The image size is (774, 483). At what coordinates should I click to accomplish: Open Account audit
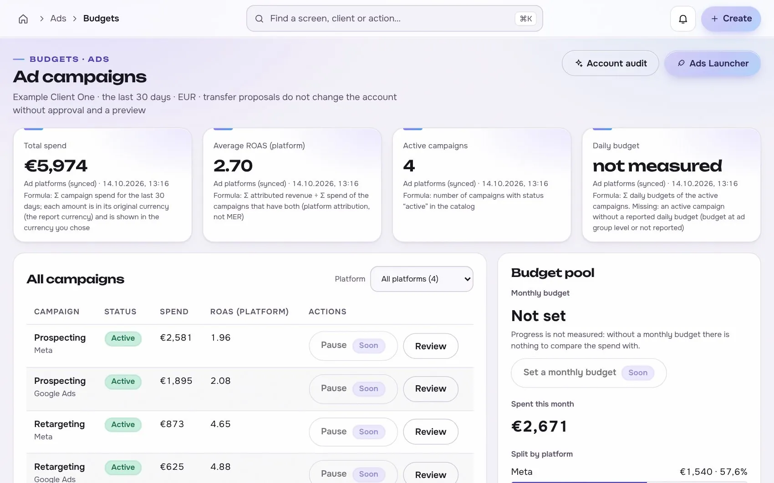pos(610,63)
